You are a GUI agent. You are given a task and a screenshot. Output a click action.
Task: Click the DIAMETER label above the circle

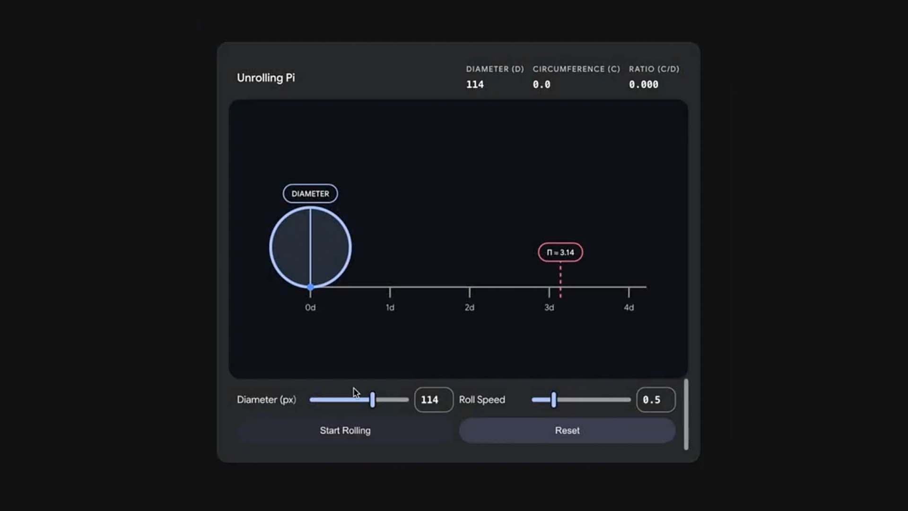pyautogui.click(x=310, y=194)
